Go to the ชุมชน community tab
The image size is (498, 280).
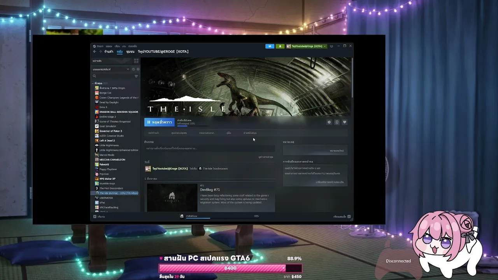click(x=130, y=51)
